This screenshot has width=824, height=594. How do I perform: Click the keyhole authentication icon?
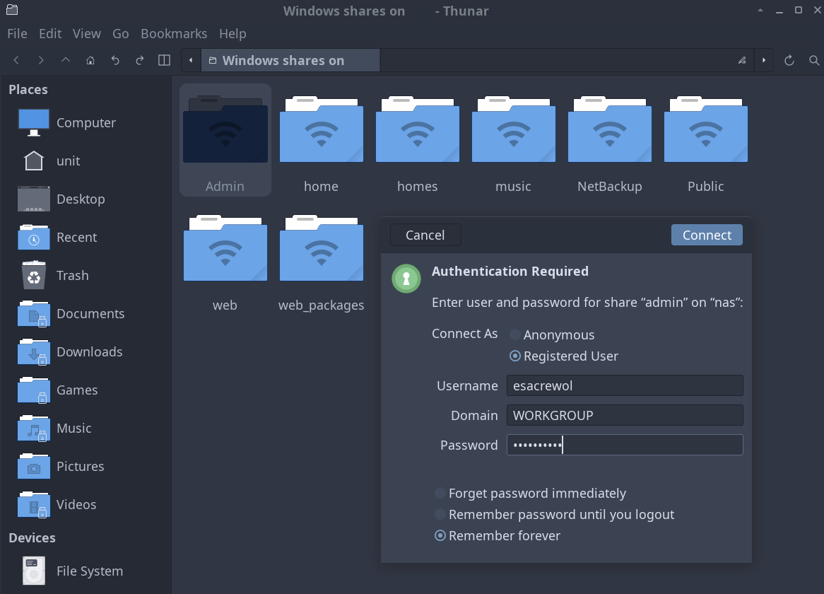(406, 279)
